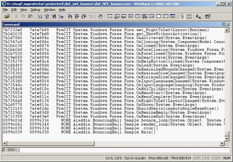Click the Form.OnShown(System.EventArgs) line

tap(100, 105)
